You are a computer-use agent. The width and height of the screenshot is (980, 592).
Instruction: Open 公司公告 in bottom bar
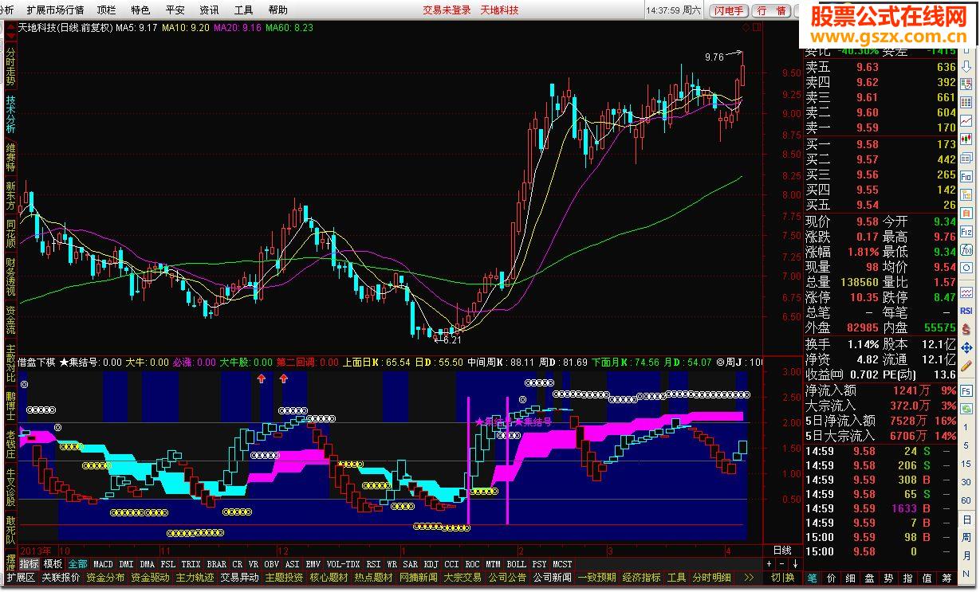pos(507,578)
